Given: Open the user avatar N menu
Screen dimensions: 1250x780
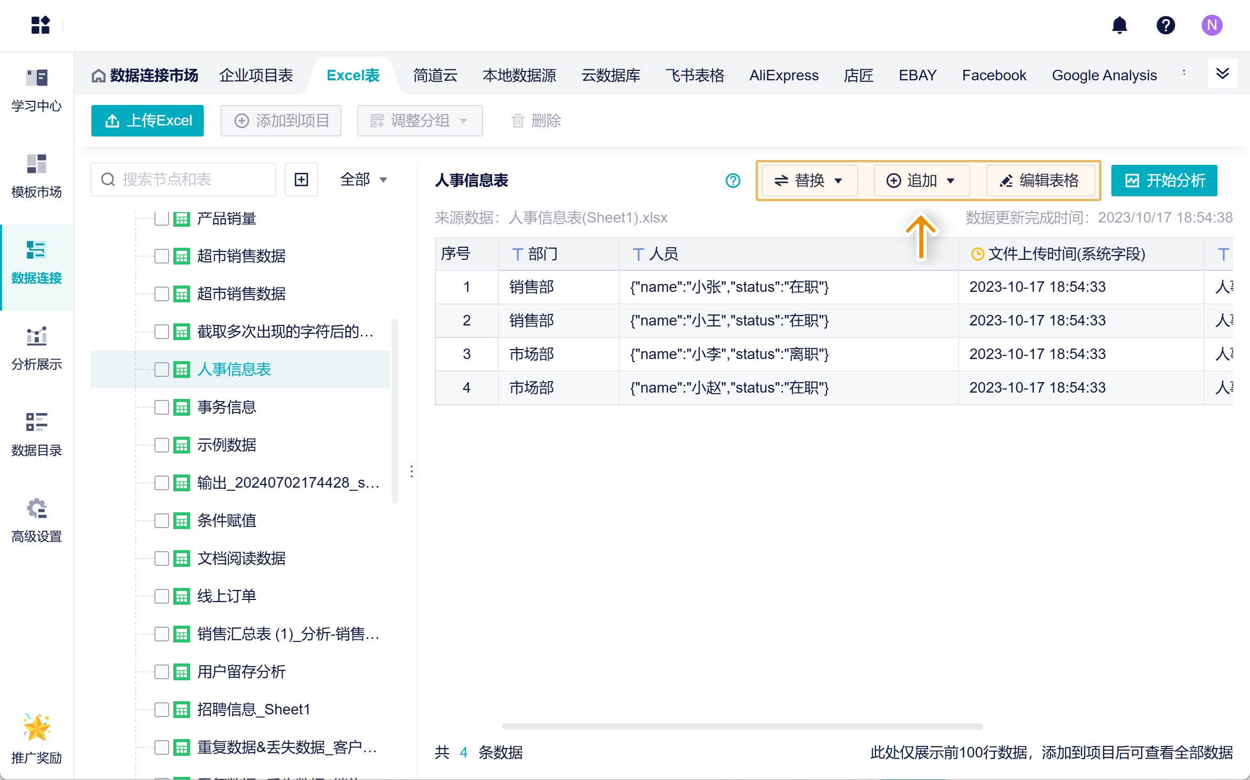Looking at the screenshot, I should (1212, 25).
